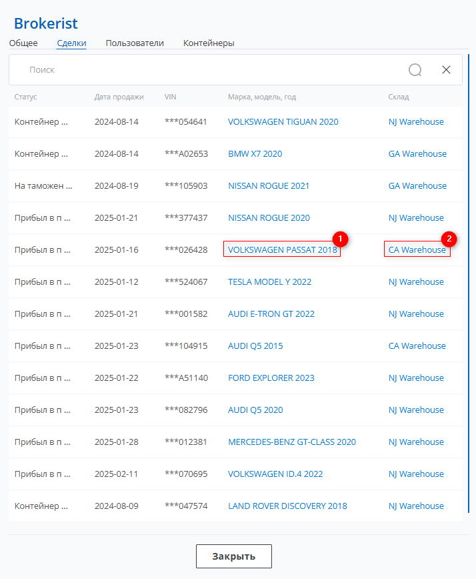476x579 pixels.
Task: Open FORD EXPLORER 2023 link
Action: click(x=271, y=378)
